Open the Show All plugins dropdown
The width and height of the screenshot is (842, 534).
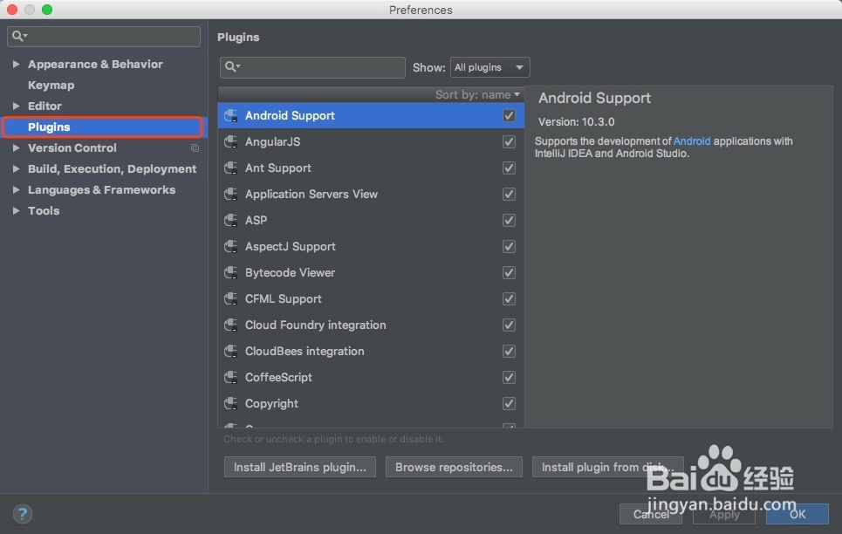click(x=489, y=67)
